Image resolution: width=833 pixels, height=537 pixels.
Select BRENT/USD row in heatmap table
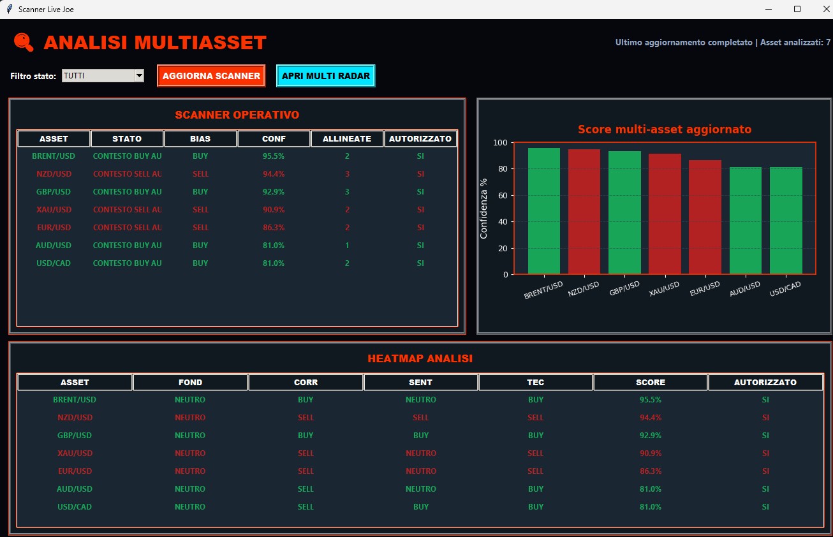coord(420,399)
